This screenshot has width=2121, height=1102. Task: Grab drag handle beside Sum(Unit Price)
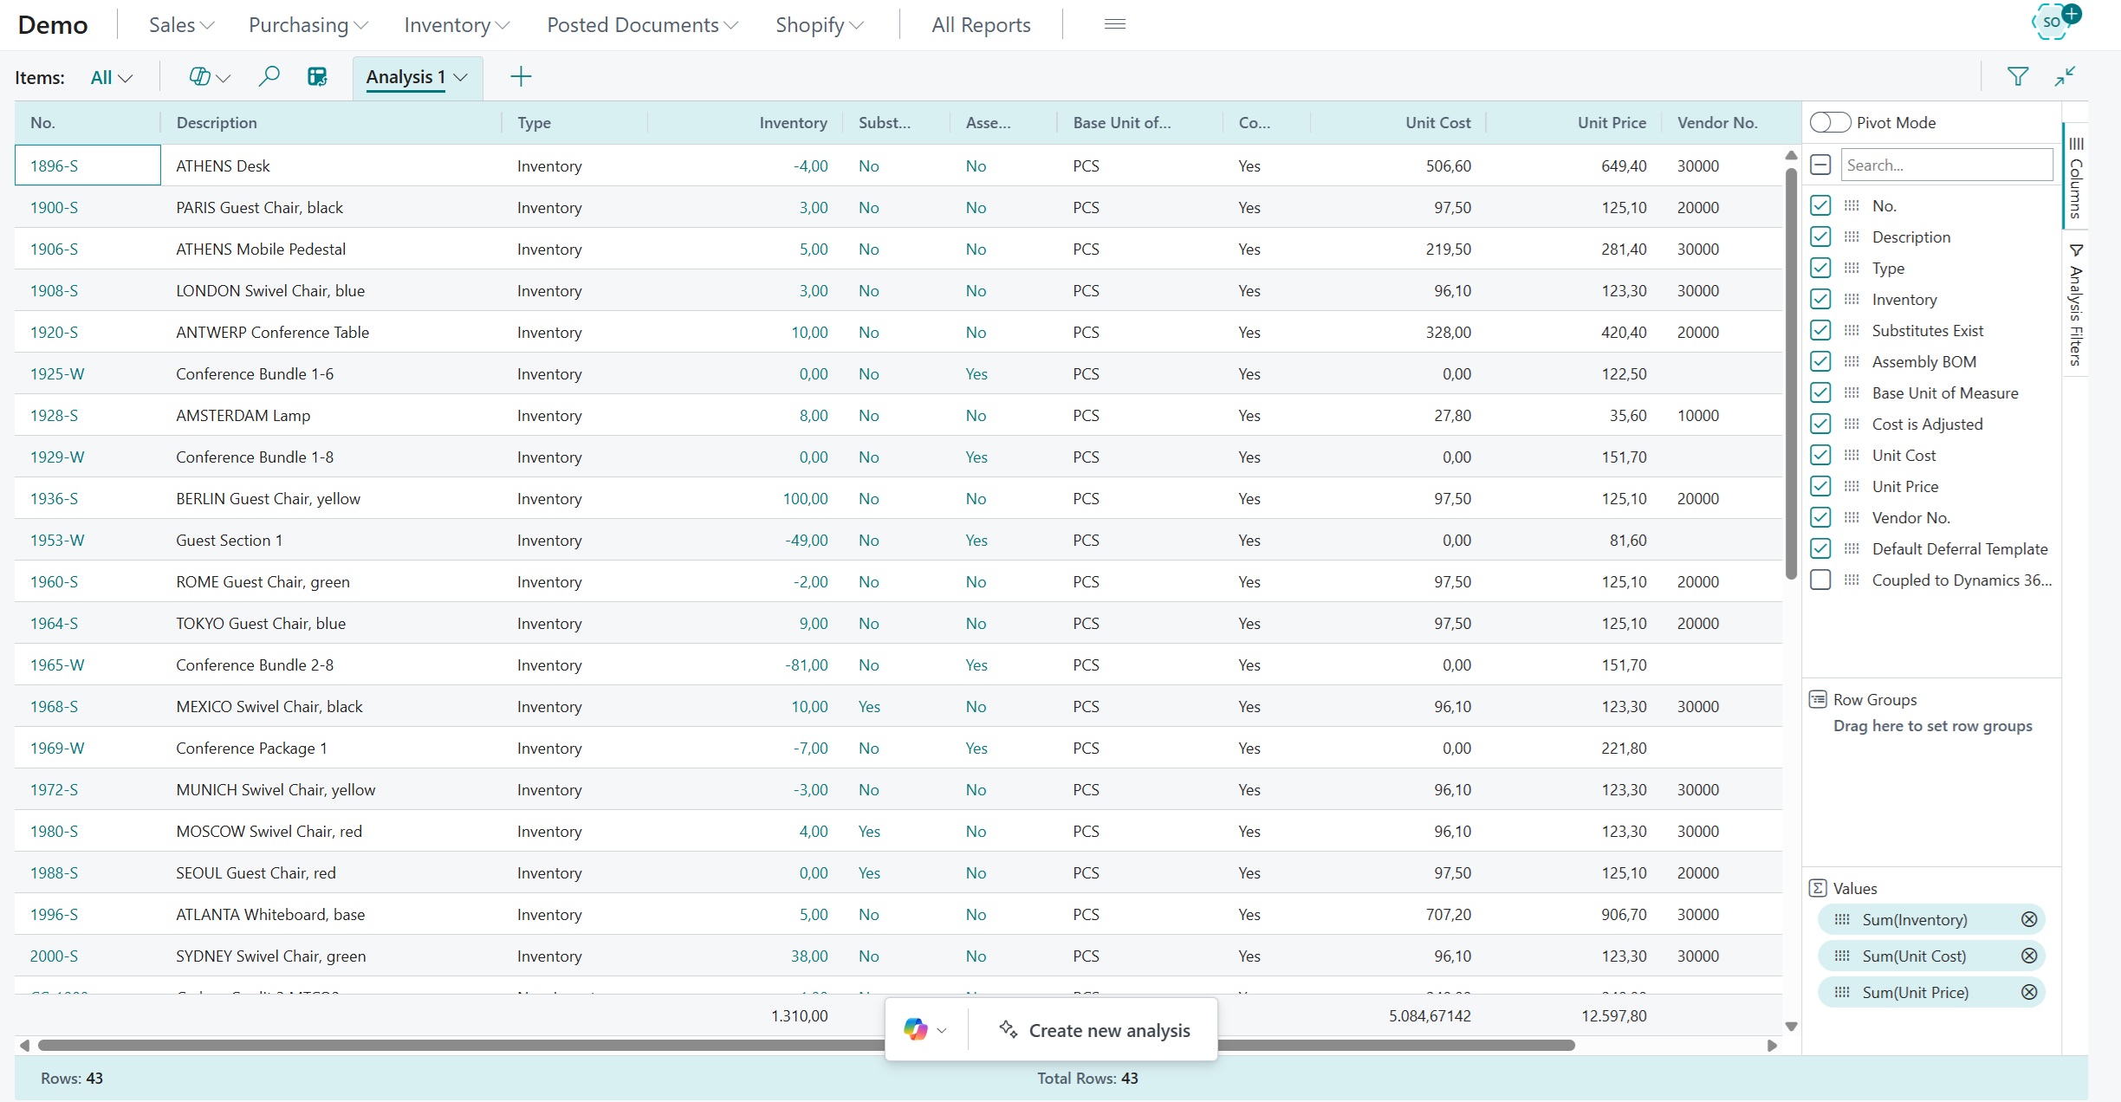[x=1842, y=992]
